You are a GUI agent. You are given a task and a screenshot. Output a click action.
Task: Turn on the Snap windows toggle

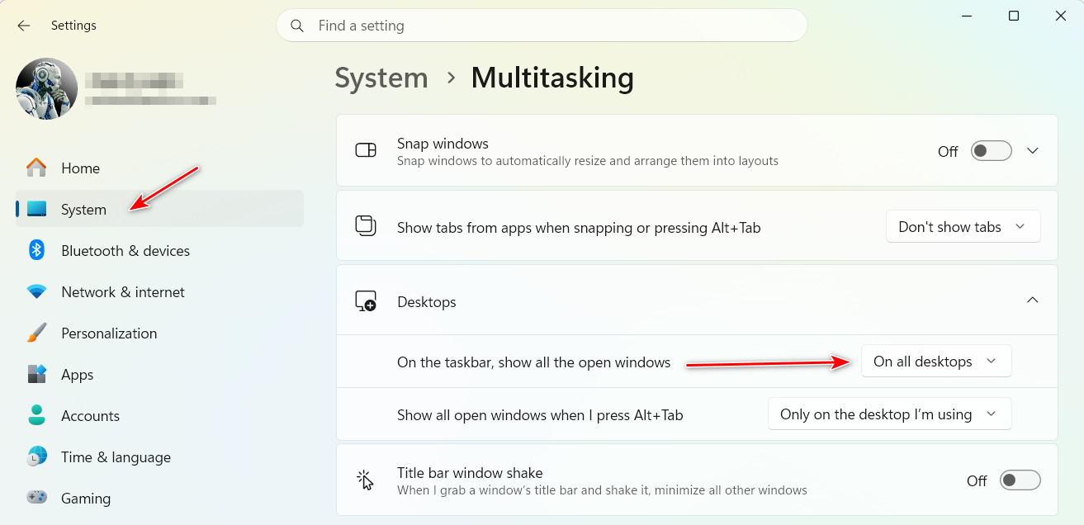pyautogui.click(x=992, y=151)
